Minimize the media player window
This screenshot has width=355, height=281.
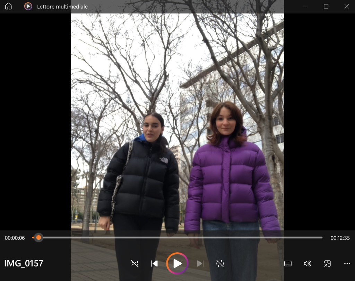click(x=305, y=7)
